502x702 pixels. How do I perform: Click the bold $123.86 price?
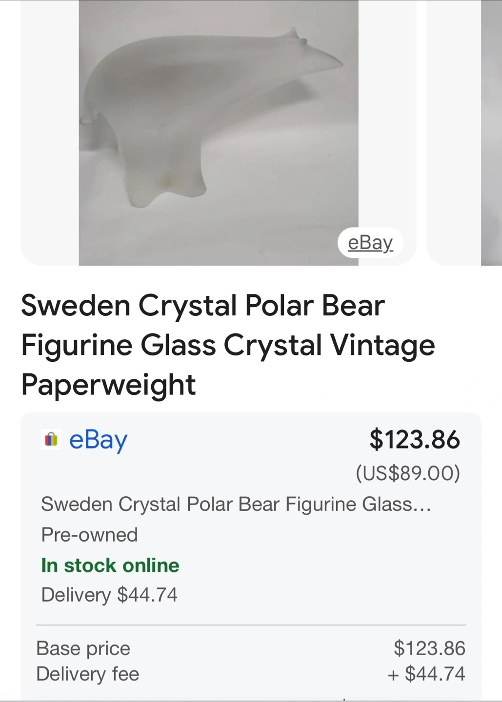(x=414, y=439)
